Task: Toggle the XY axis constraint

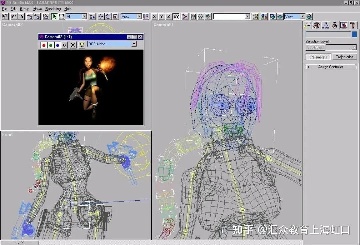Action: tap(177, 16)
